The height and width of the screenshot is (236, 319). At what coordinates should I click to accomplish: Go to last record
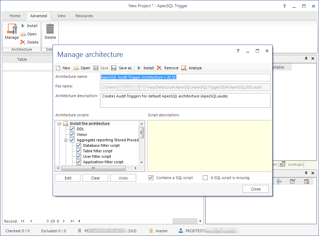tap(72, 221)
